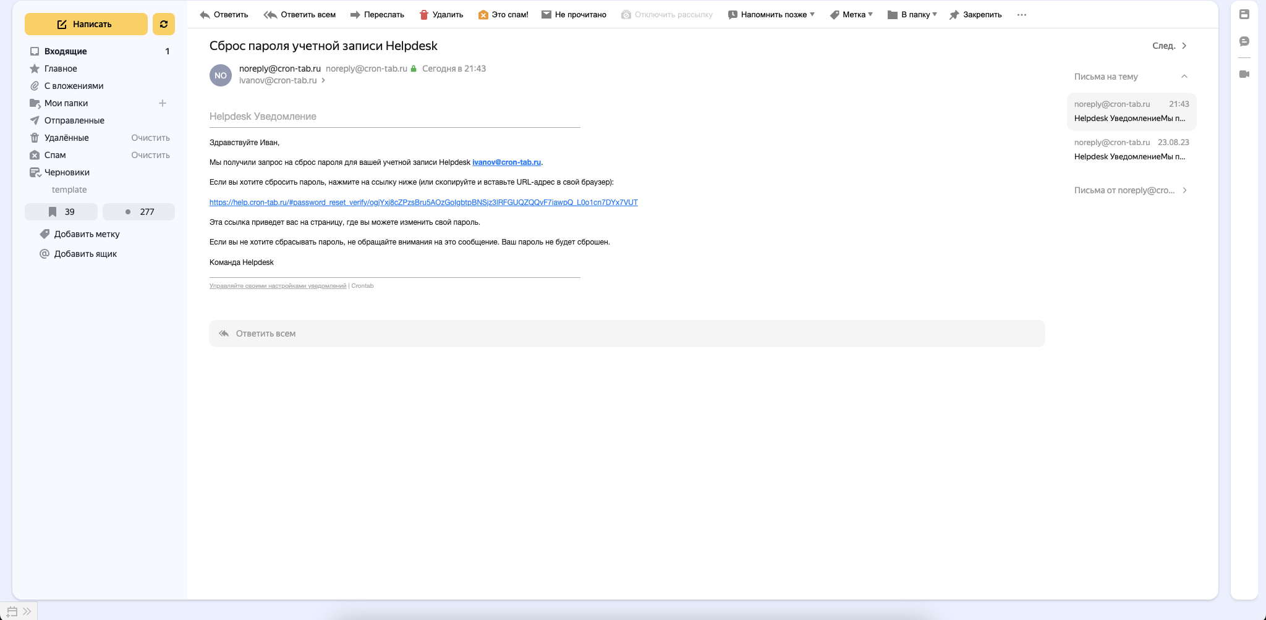
Task: Pin the message with Закрепить
Action: [975, 15]
